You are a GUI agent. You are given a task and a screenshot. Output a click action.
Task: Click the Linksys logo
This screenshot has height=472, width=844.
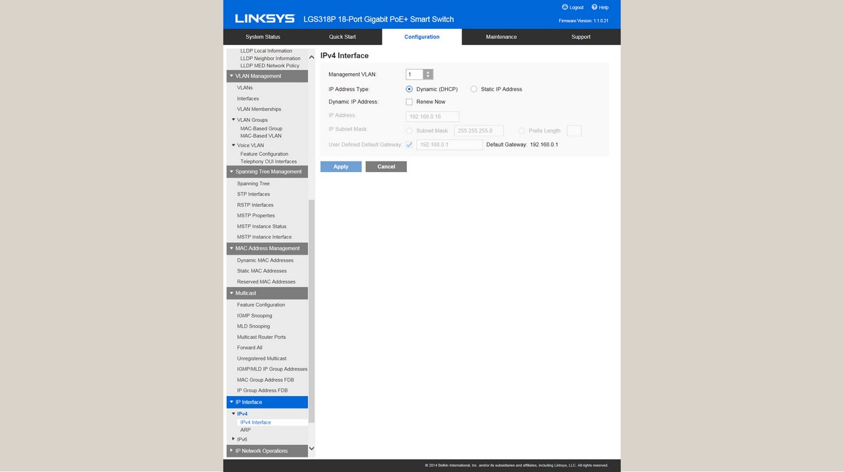[264, 18]
